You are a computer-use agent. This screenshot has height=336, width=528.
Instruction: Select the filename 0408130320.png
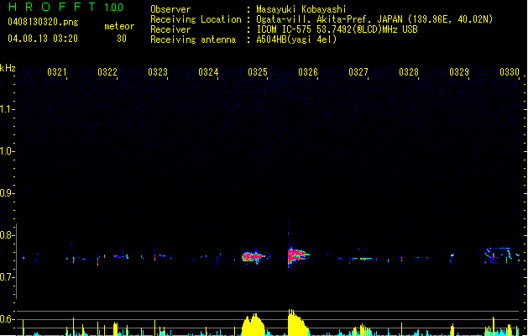point(43,22)
